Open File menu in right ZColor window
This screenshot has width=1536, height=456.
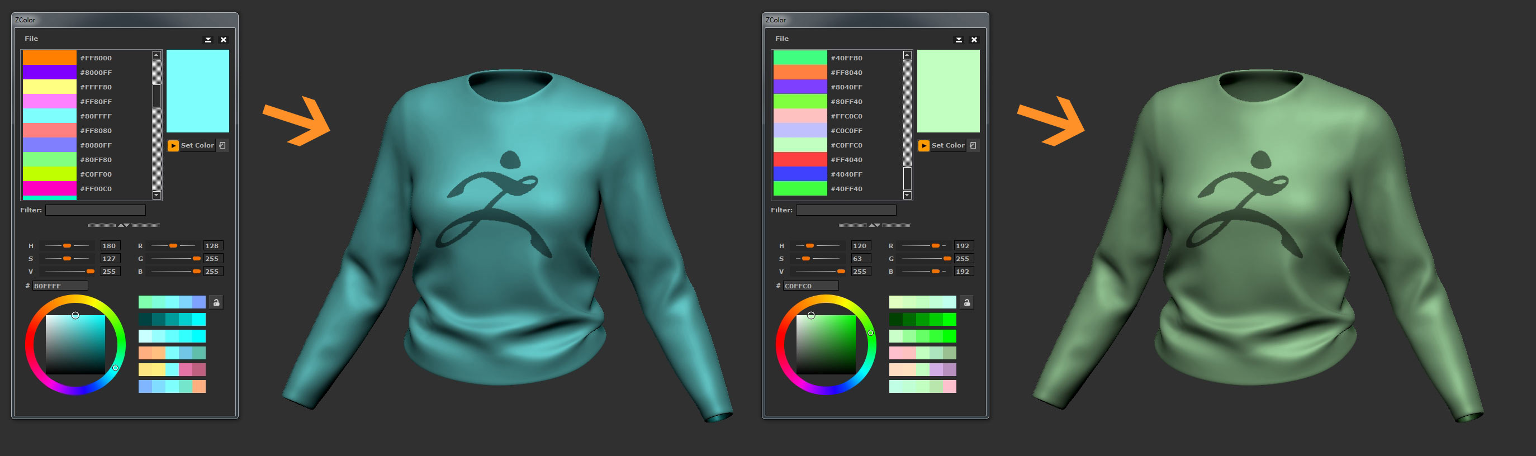pos(782,39)
